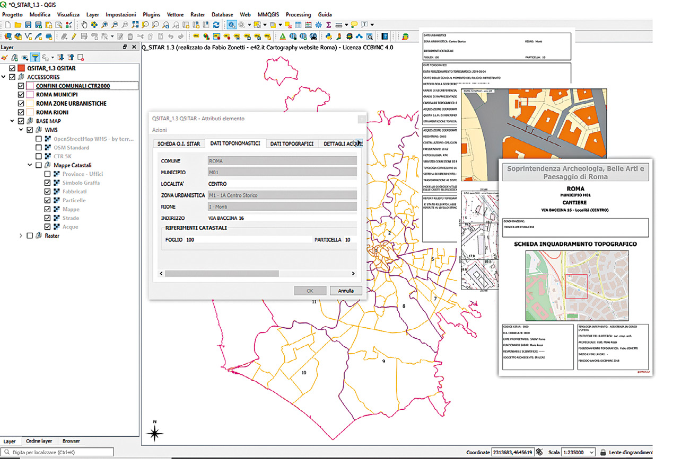Collapse the ACCESSORIES group
The height and width of the screenshot is (459, 690).
(x=4, y=77)
